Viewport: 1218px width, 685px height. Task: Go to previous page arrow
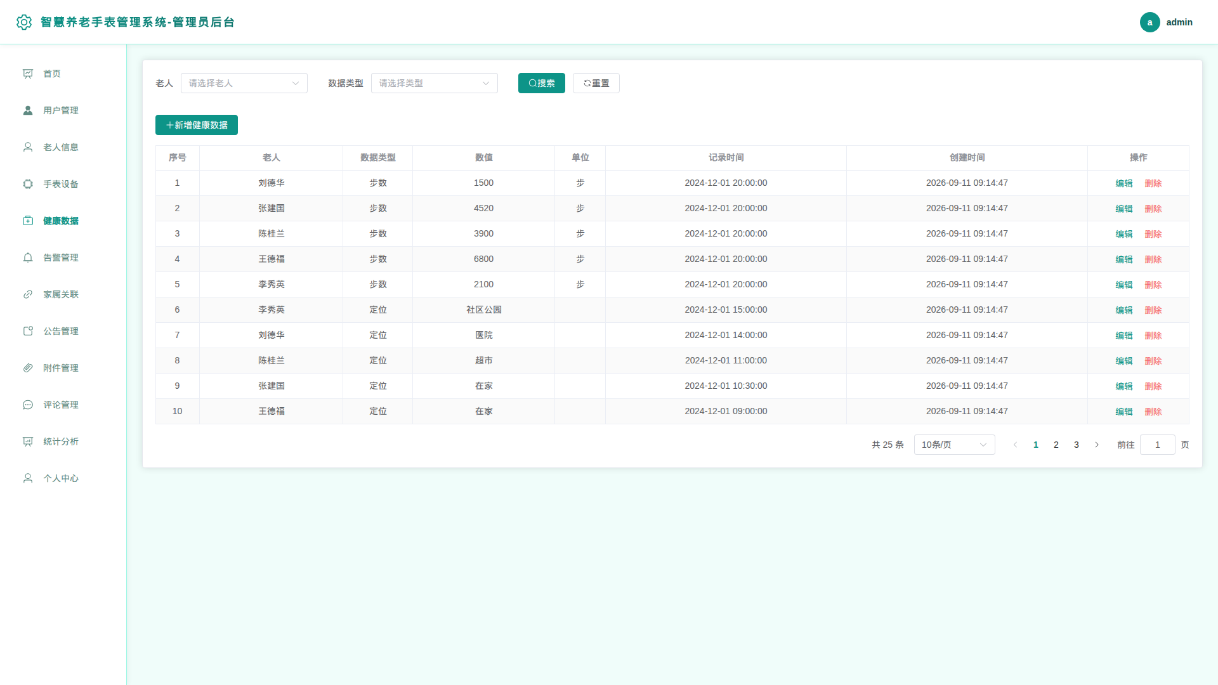[1015, 445]
